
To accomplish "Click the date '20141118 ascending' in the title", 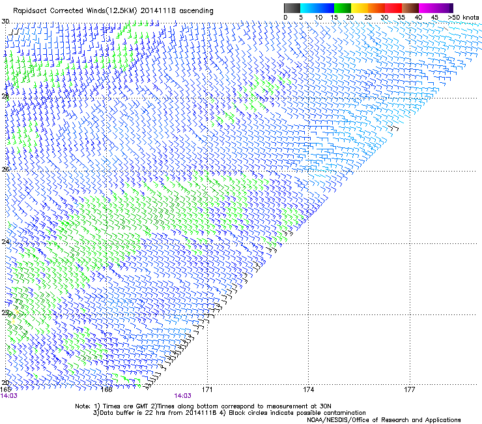I will 177,11.
